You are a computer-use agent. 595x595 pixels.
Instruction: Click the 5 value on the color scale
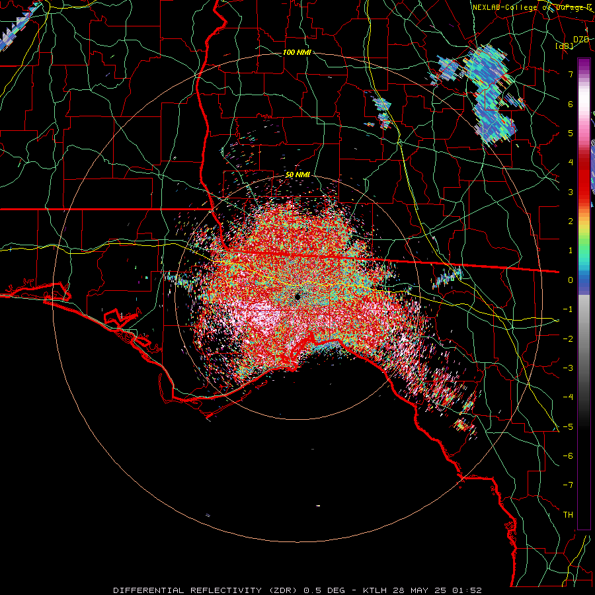571,133
